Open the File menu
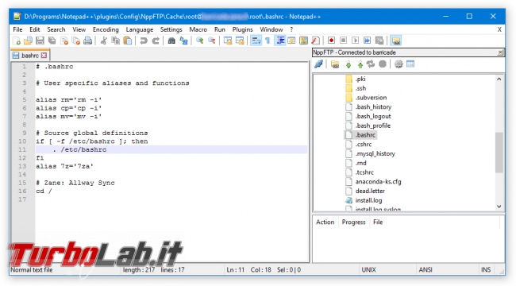The image size is (516, 286). [17, 29]
